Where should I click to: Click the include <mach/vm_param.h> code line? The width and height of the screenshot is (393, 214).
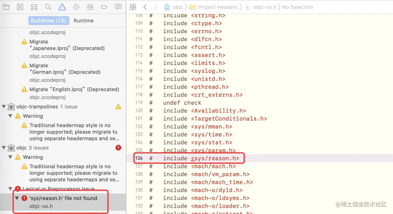[x=200, y=174]
